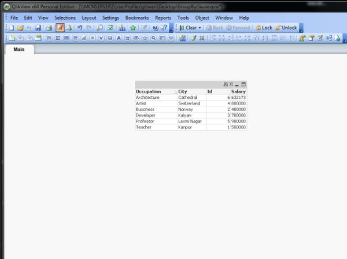Open the Layout menu

89,18
